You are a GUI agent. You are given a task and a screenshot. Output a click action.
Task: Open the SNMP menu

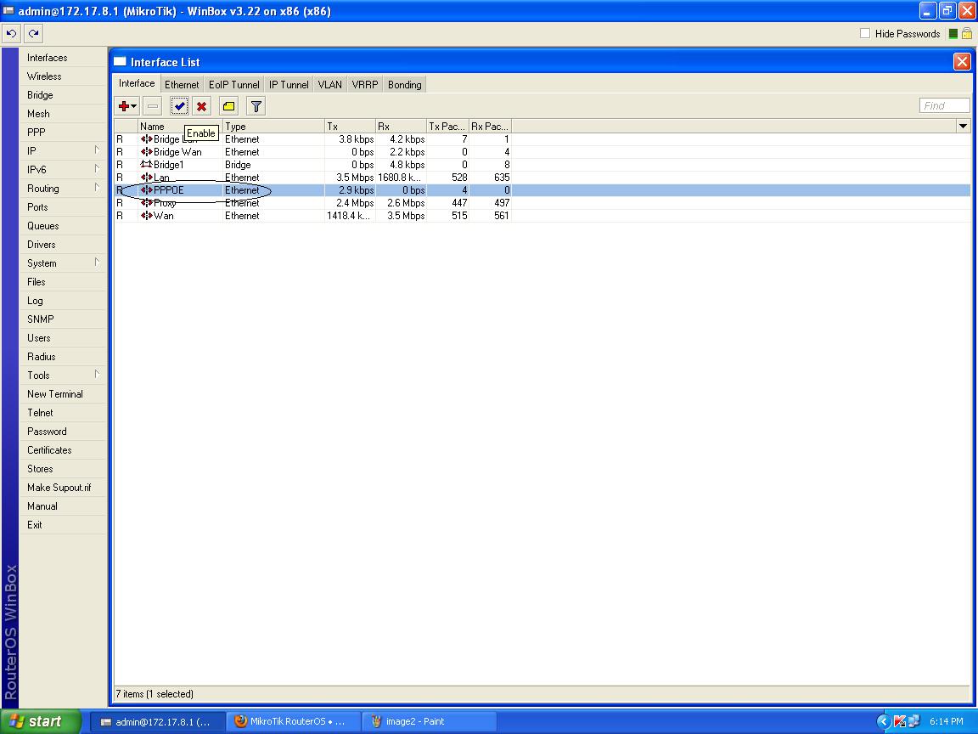[62, 319]
